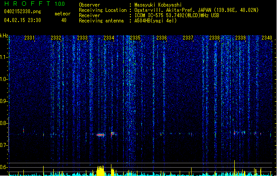The height and width of the screenshot is (176, 277).
Task: Click the 2338 time marker
Action: (214, 38)
